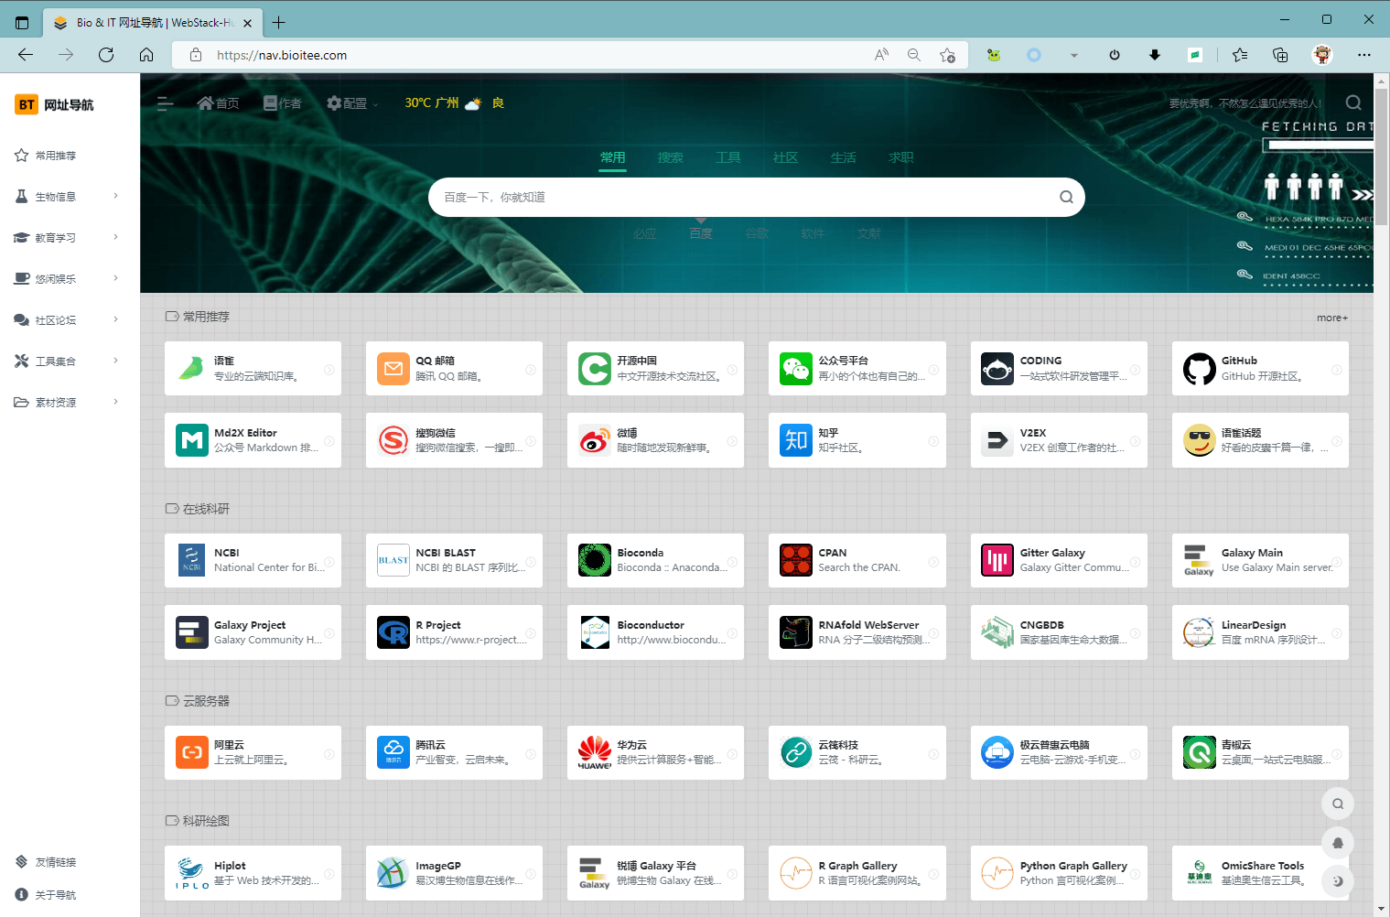Viewport: 1390px width, 917px height.
Task: Open the browser extensions dropdown arrow
Action: [1074, 55]
